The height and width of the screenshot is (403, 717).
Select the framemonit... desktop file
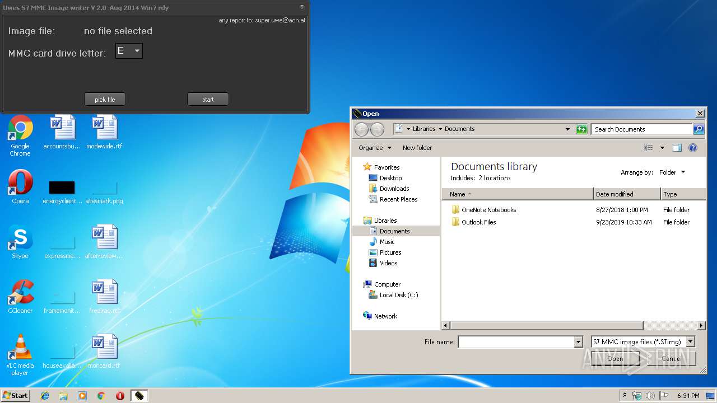click(62, 302)
